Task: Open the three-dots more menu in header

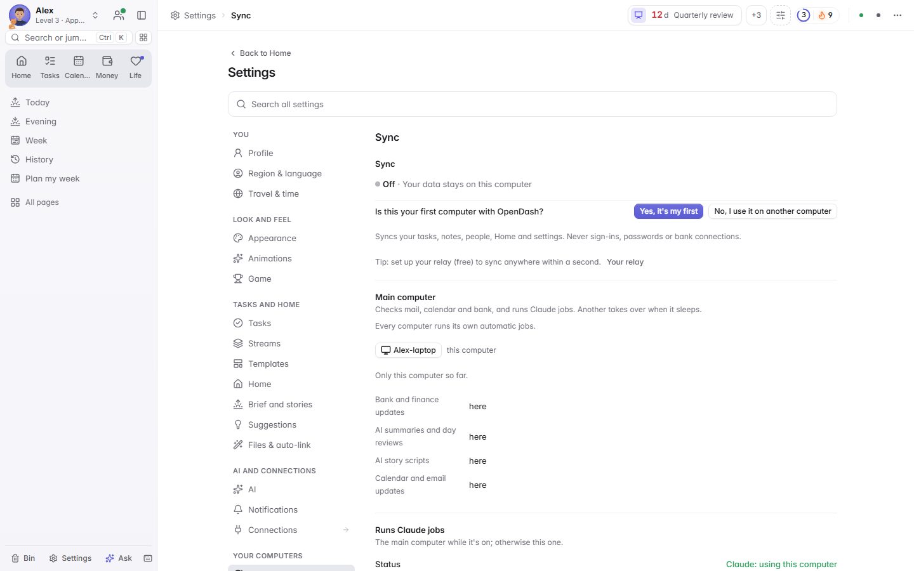Action: 897,15
